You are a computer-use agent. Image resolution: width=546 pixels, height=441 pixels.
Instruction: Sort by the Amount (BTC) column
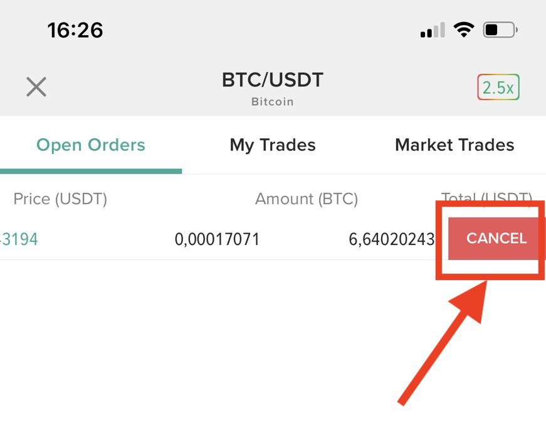(x=307, y=199)
